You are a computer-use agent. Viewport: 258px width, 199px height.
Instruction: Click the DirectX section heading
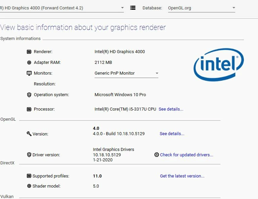click(7, 163)
